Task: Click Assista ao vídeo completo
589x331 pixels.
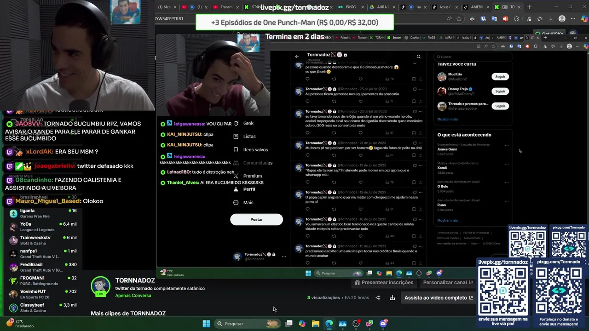Action: coord(439,298)
